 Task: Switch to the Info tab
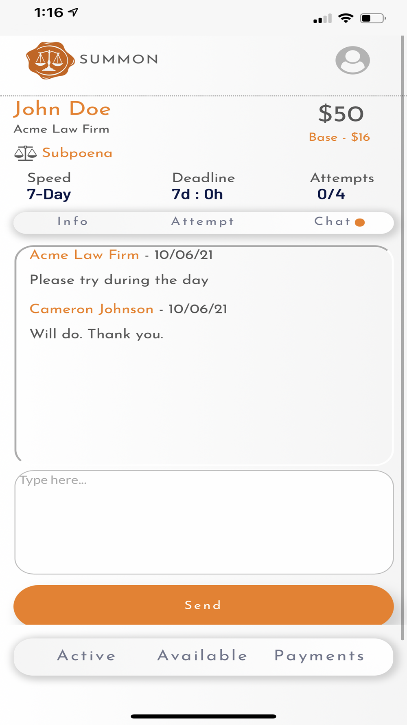pos(73,221)
